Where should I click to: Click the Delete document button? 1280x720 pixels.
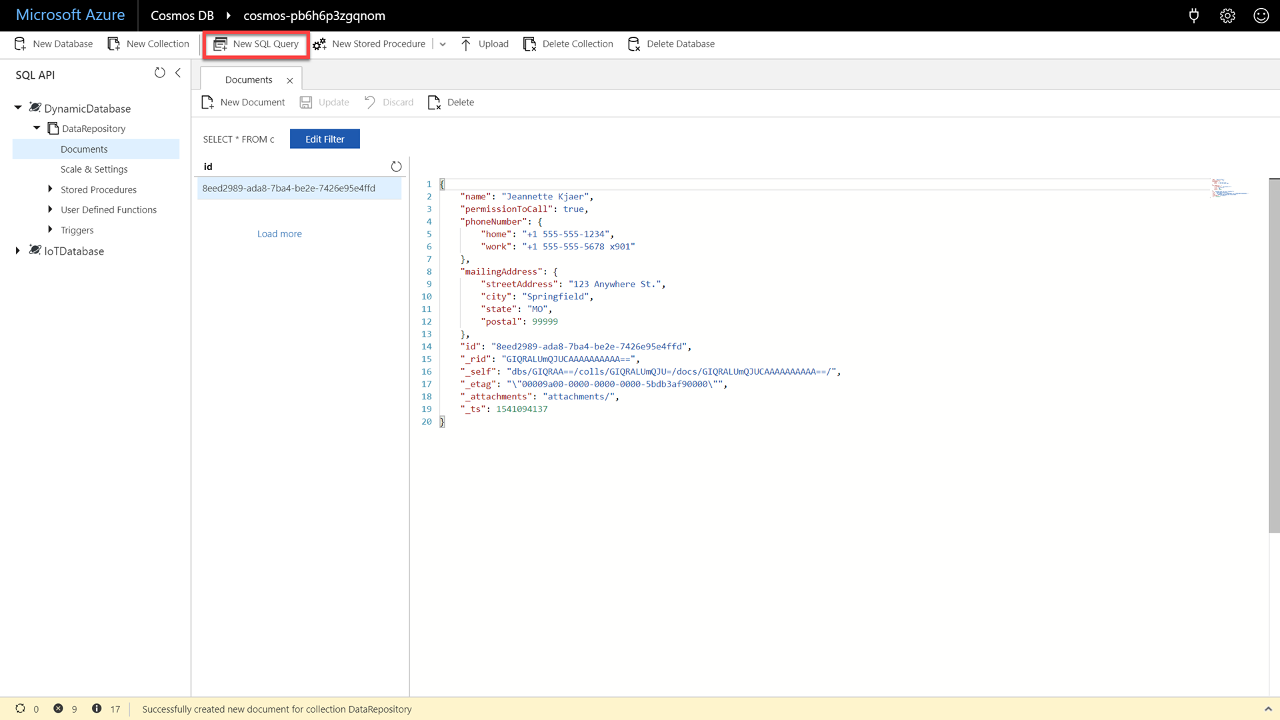(451, 102)
